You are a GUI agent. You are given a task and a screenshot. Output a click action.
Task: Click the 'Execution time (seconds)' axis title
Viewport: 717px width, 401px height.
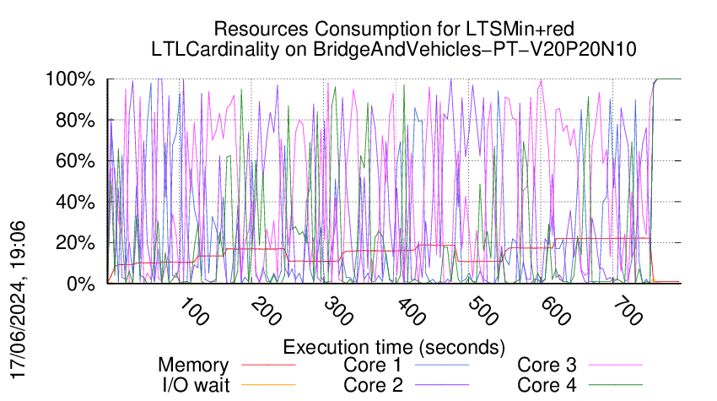click(394, 348)
